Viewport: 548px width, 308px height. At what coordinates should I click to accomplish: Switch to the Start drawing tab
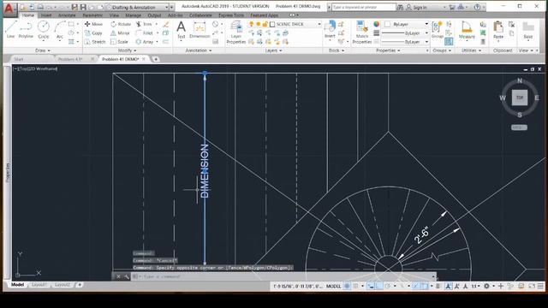19,59
